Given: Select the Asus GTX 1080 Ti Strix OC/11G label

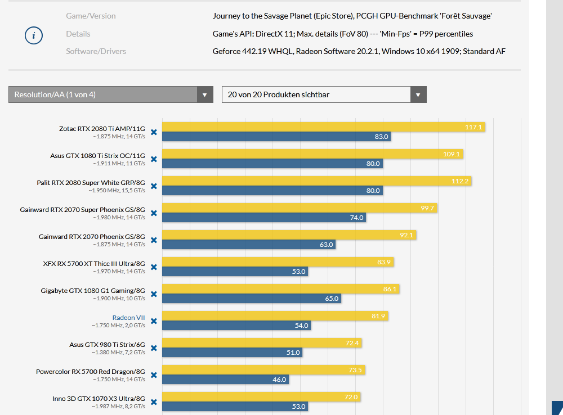Looking at the screenshot, I should pyautogui.click(x=97, y=156).
